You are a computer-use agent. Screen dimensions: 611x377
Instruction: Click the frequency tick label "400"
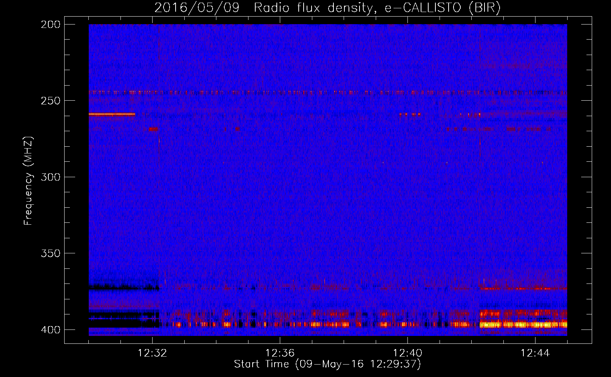click(50, 330)
